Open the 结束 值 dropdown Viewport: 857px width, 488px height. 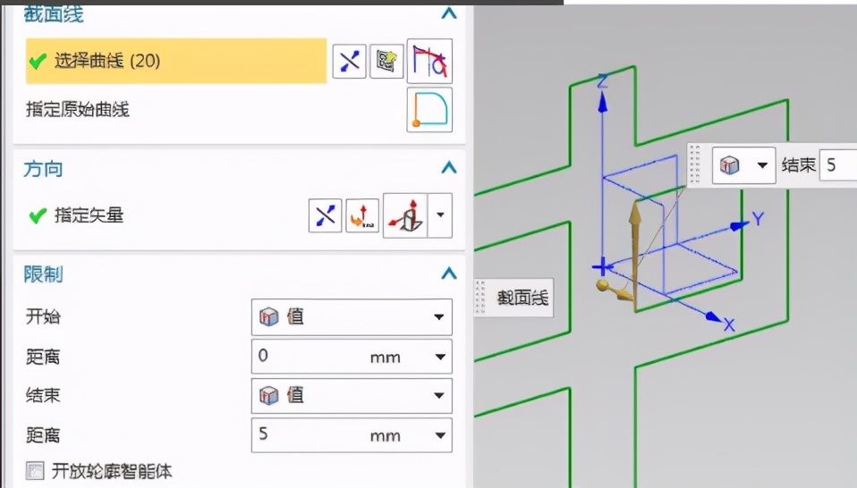(x=352, y=395)
